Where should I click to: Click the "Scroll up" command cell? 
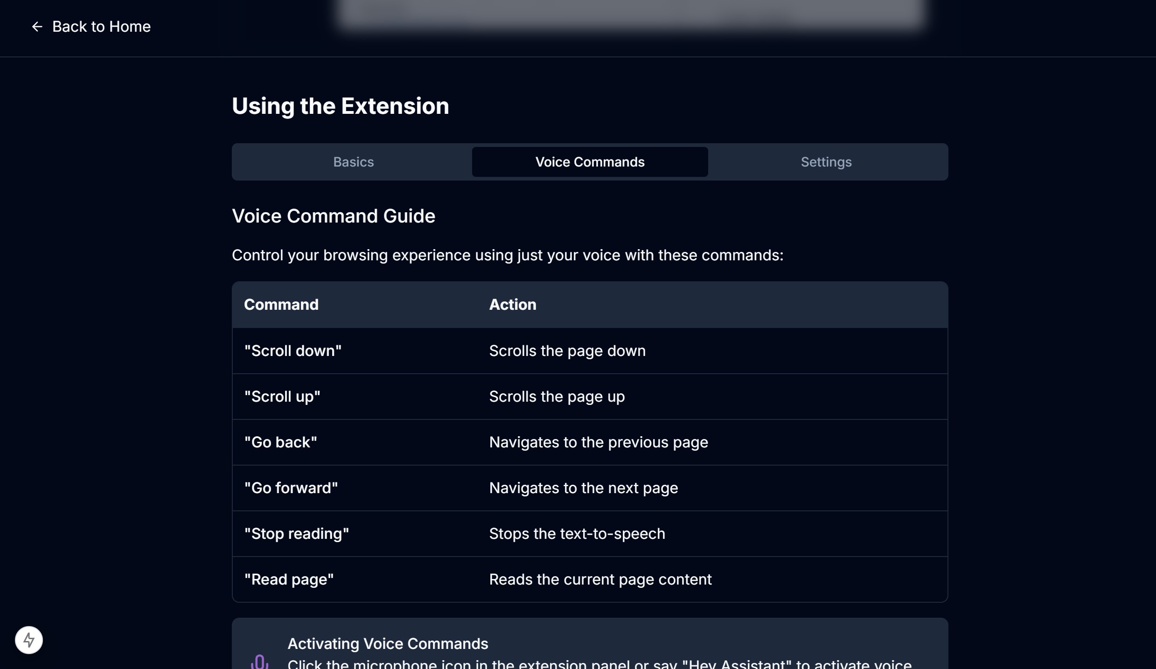[282, 397]
